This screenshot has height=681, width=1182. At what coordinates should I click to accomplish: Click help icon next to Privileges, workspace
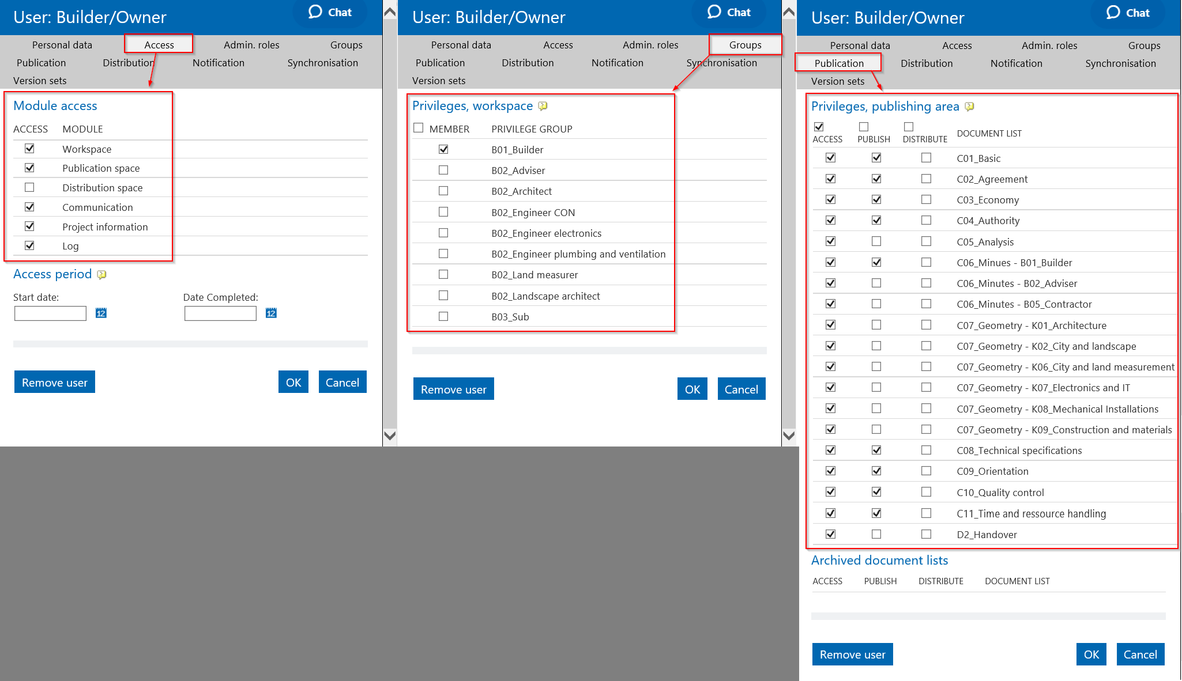543,106
